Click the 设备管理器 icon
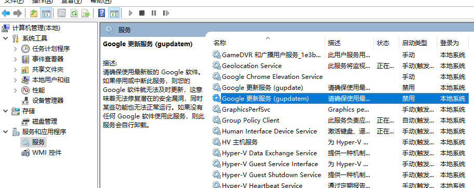 pos(25,101)
